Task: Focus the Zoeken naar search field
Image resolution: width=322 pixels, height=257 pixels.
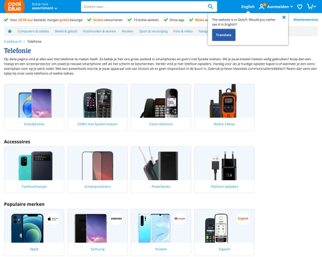Action: tap(144, 7)
